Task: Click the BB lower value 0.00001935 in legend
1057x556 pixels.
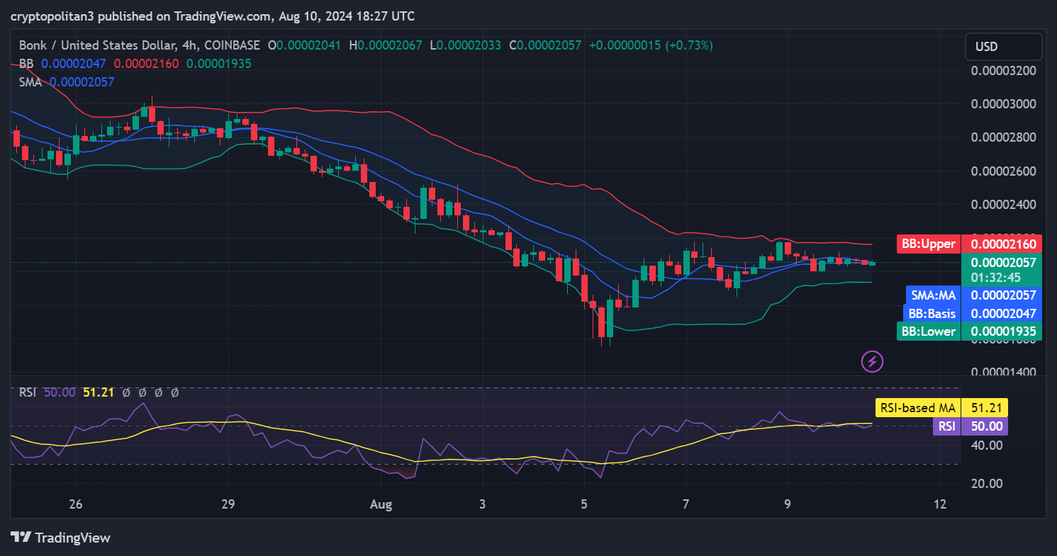Action: (218, 63)
